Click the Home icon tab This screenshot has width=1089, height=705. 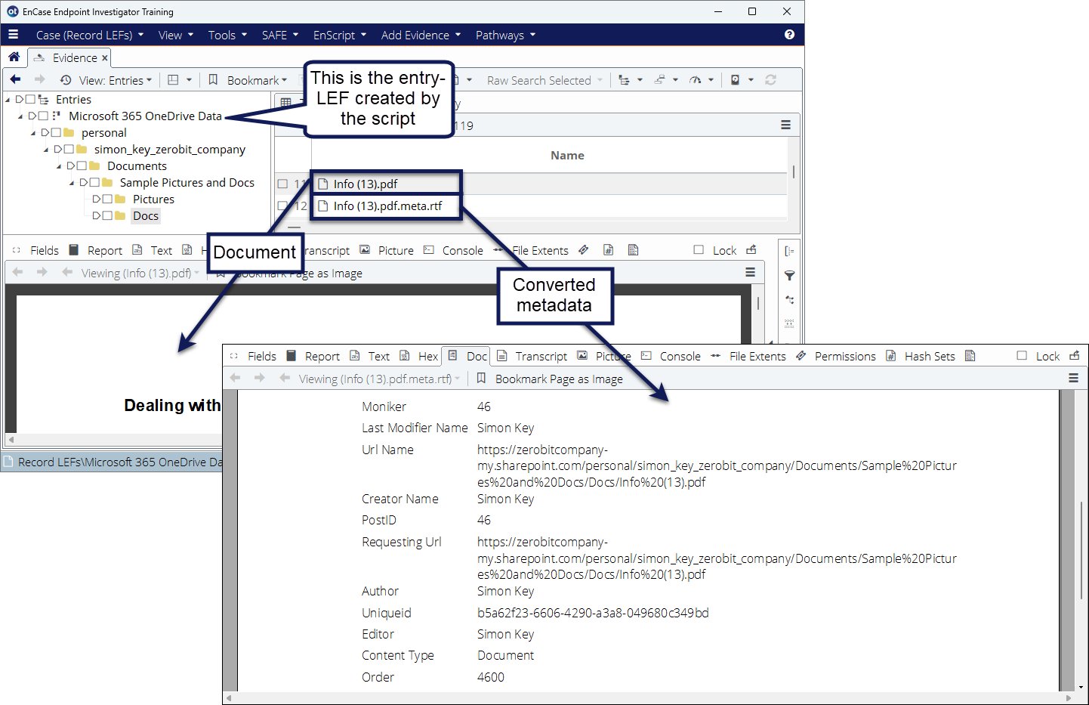tap(14, 57)
